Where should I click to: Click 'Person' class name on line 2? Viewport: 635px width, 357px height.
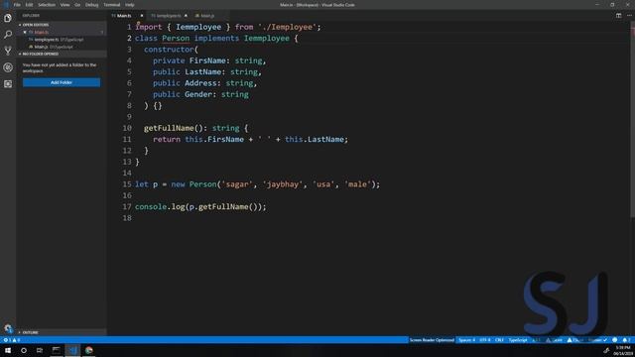pyautogui.click(x=176, y=38)
